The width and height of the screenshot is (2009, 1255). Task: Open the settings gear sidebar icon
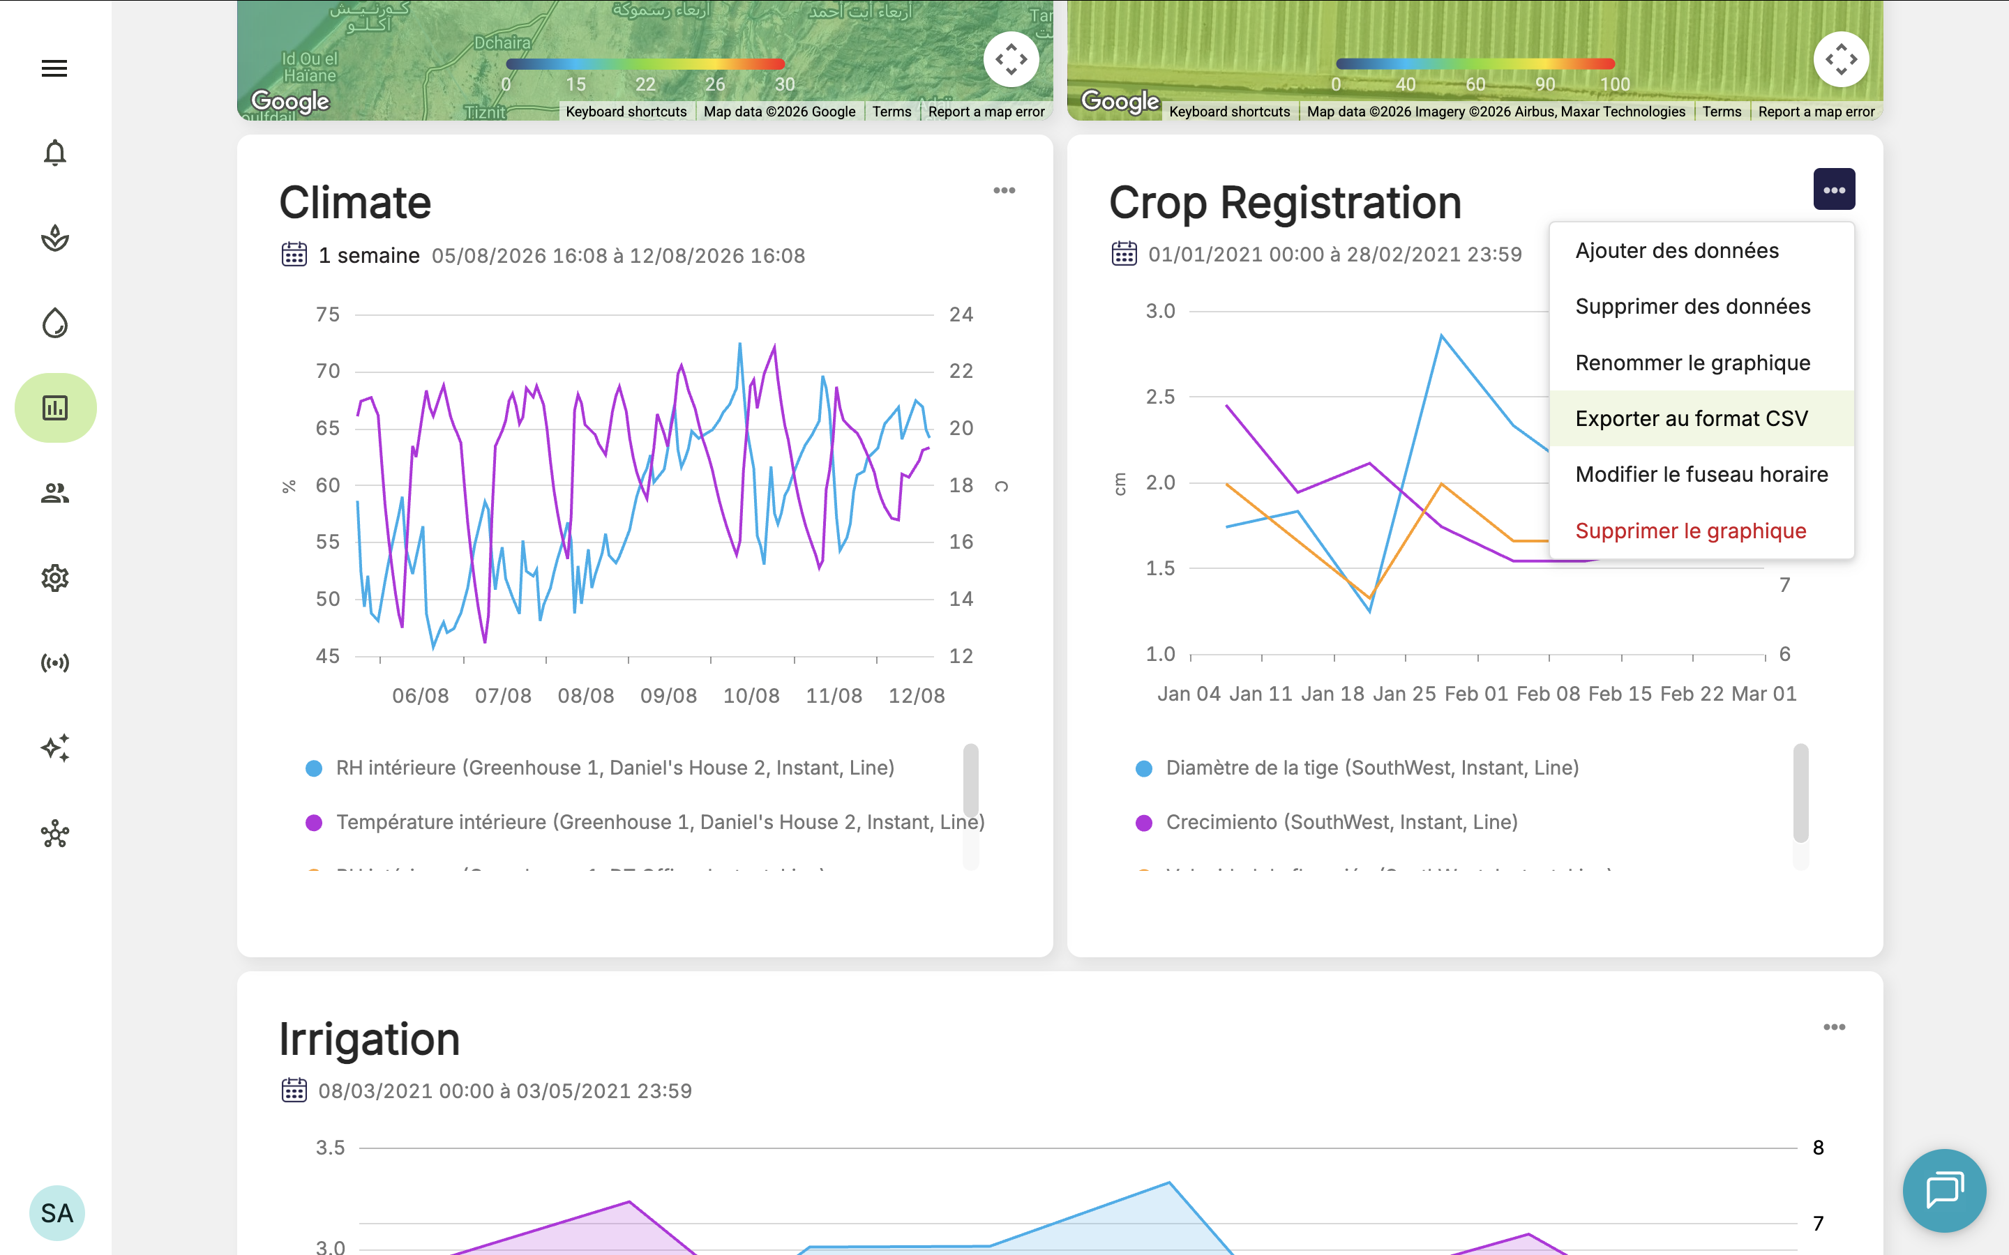click(x=55, y=578)
